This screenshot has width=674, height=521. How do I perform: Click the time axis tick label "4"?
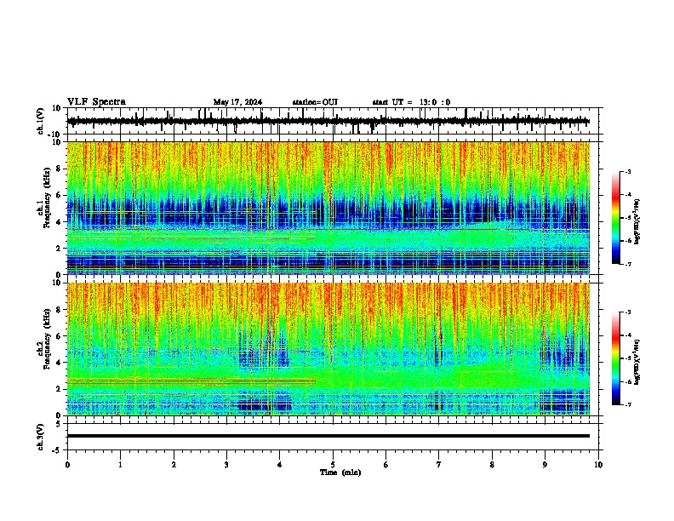pos(280,465)
